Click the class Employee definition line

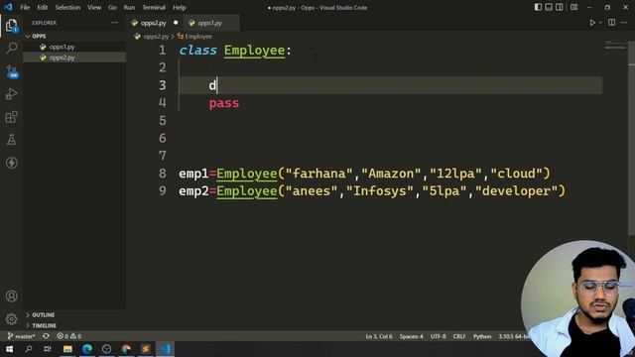coord(235,51)
